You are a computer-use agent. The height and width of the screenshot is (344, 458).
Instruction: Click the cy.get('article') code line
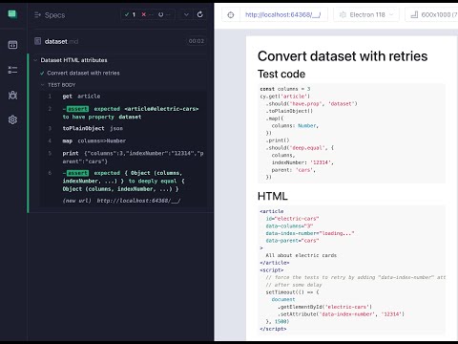(285, 97)
